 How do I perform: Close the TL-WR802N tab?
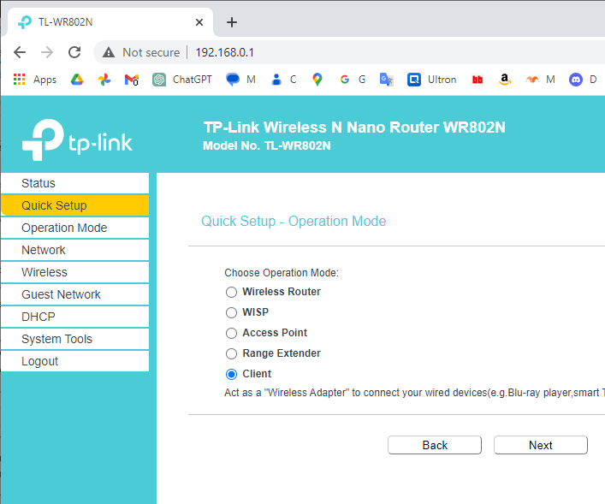click(x=199, y=22)
